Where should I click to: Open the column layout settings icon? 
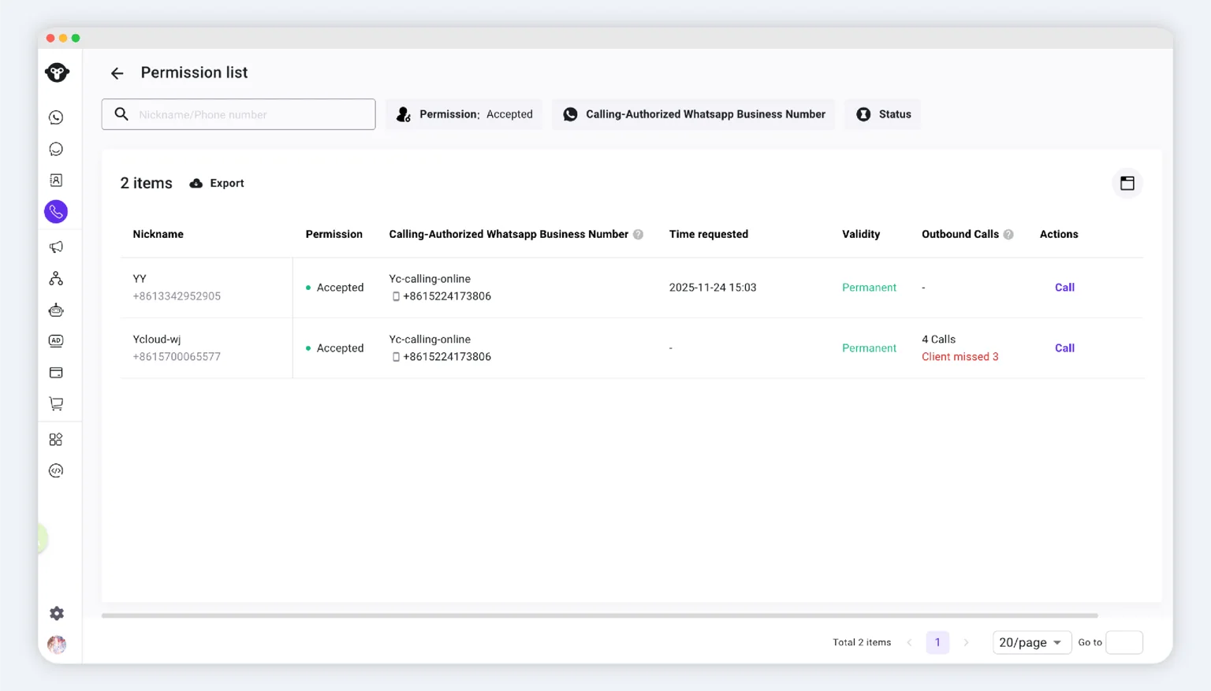pos(1127,184)
